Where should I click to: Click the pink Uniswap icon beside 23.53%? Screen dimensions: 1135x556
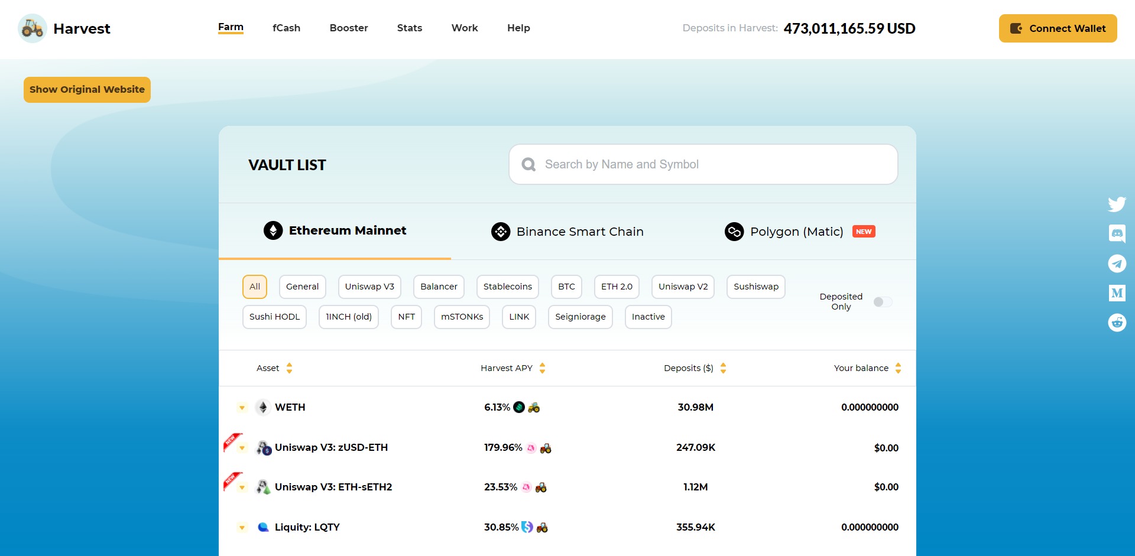(x=526, y=487)
